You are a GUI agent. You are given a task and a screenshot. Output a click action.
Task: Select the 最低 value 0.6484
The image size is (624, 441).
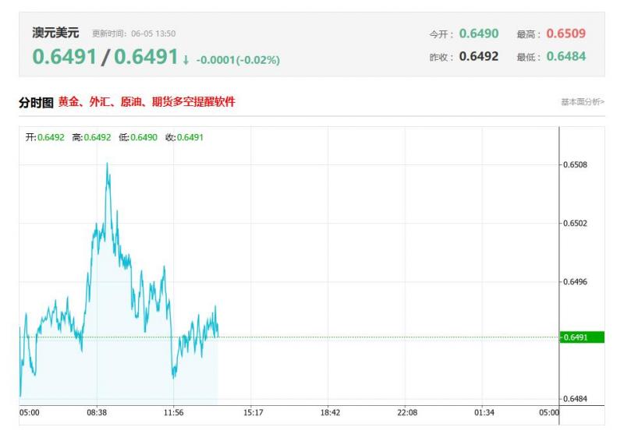[x=566, y=56]
